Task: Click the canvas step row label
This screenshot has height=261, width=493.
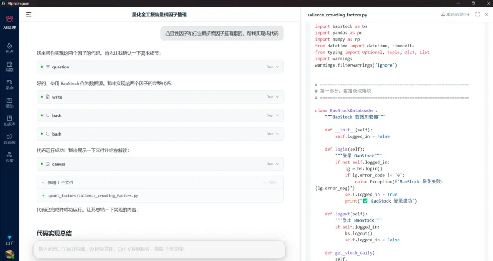Action: tap(58, 164)
